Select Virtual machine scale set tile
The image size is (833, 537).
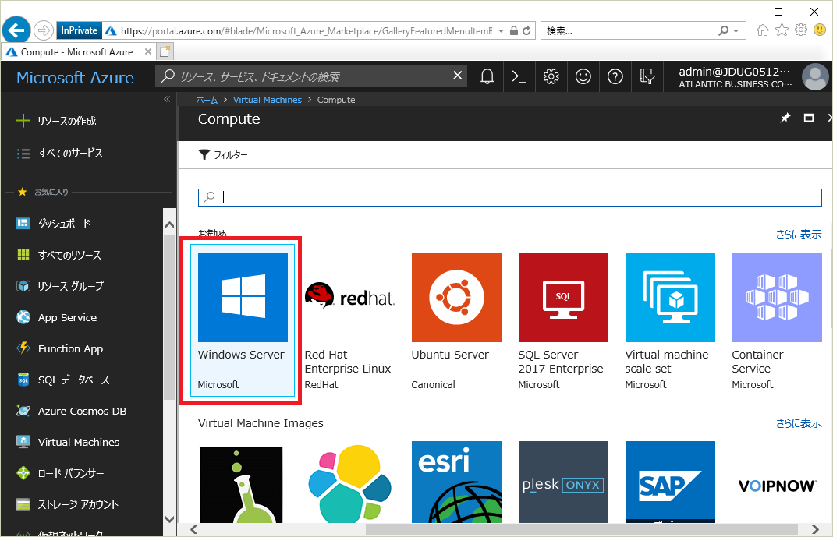tap(670, 320)
